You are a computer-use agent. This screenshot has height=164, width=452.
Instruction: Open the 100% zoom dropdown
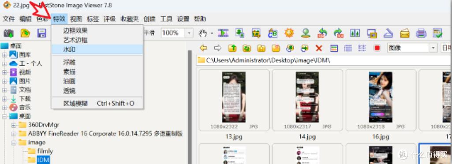pyautogui.click(x=189, y=33)
